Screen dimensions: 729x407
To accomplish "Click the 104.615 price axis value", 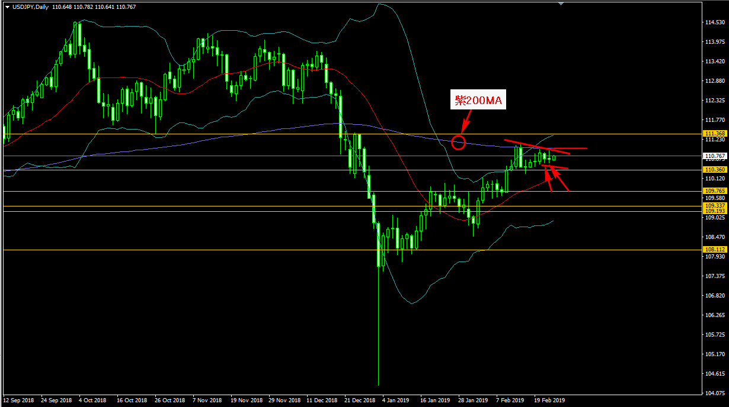I will (x=715, y=374).
